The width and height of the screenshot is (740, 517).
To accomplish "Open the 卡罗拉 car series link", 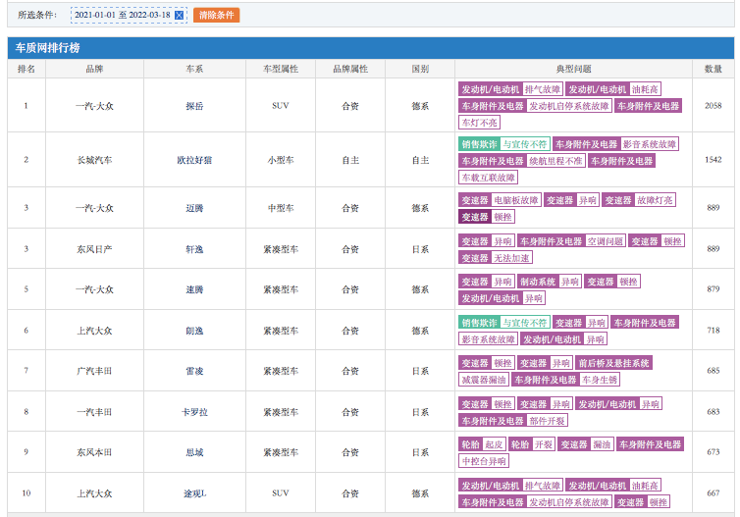I will [x=194, y=412].
